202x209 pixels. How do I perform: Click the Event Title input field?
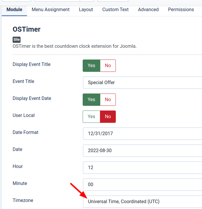(142, 83)
